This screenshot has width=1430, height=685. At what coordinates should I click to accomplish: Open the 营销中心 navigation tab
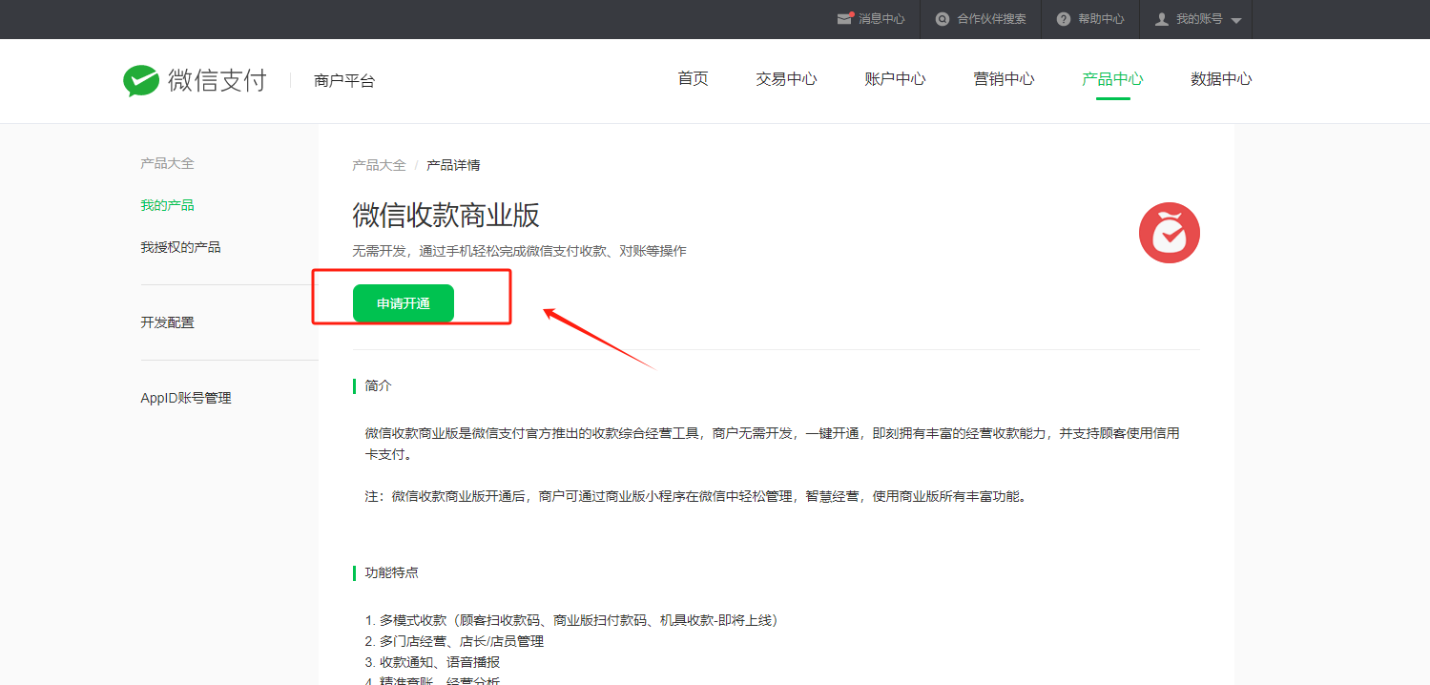(1004, 79)
